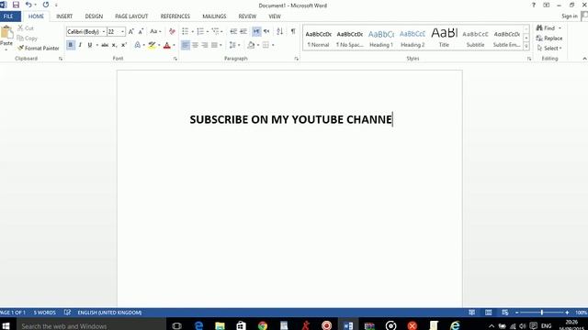Open Word Help question mark

click(534, 5)
